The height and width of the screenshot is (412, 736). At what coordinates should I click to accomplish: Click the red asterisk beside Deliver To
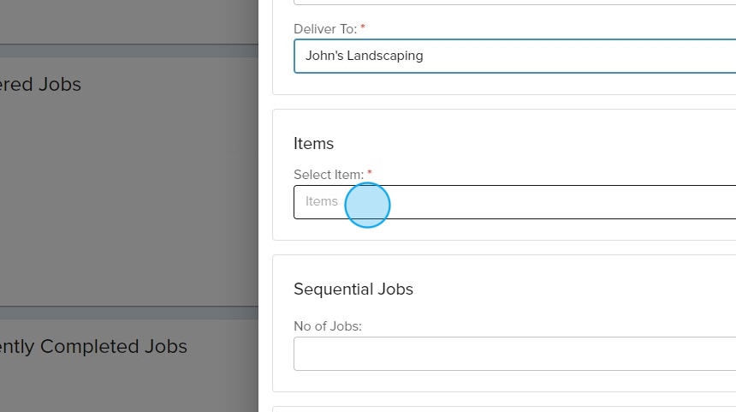pyautogui.click(x=363, y=28)
